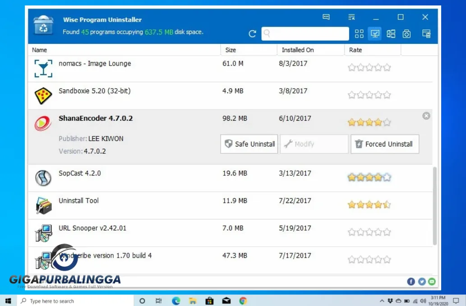Select the Uninstall Tool entry
Image resolution: width=466 pixels, height=306 pixels.
pyautogui.click(x=231, y=205)
